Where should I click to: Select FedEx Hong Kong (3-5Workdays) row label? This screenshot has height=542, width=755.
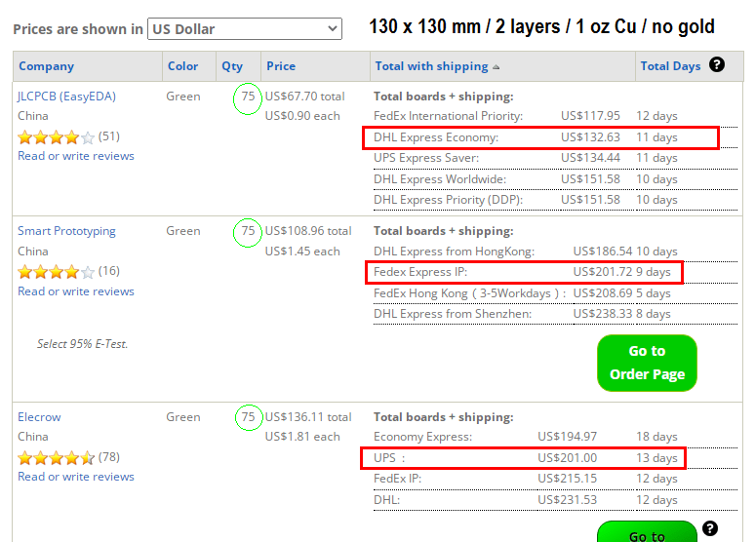(x=469, y=293)
